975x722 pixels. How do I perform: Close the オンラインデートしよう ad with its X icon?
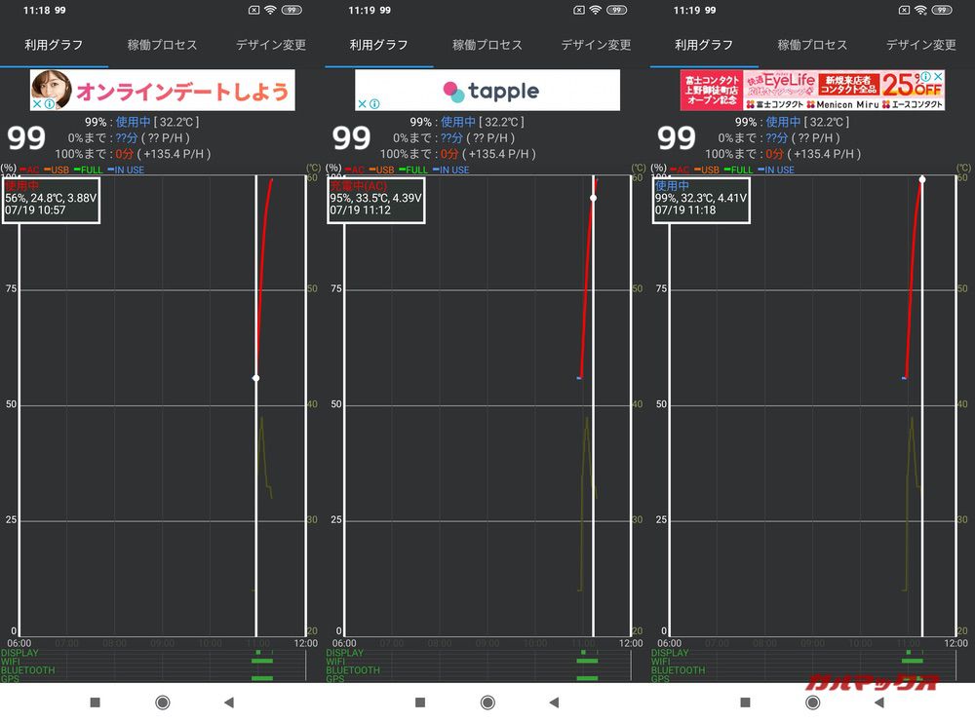37,103
